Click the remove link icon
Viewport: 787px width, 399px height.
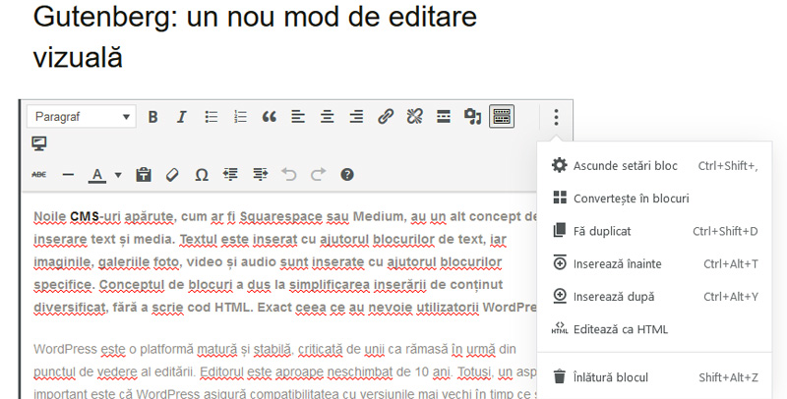[x=414, y=117]
